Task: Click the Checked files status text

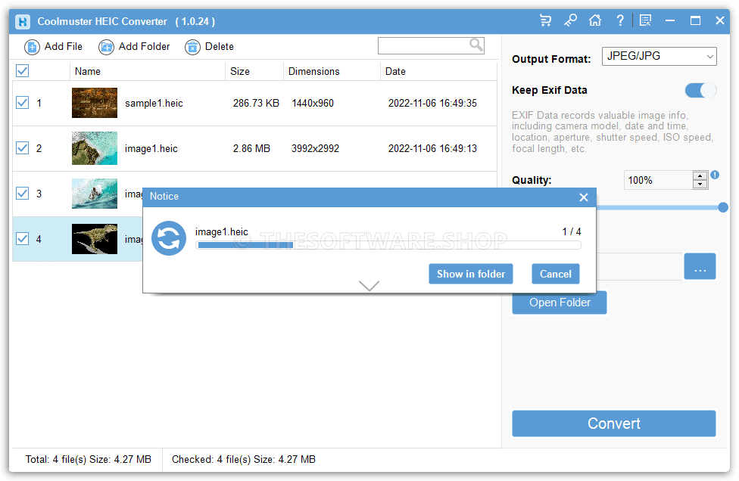Action: pyautogui.click(x=243, y=459)
